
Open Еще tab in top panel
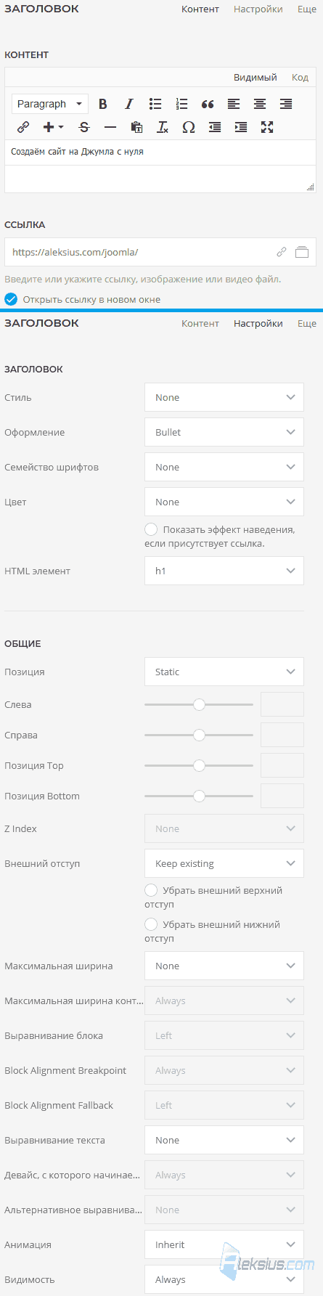click(307, 9)
